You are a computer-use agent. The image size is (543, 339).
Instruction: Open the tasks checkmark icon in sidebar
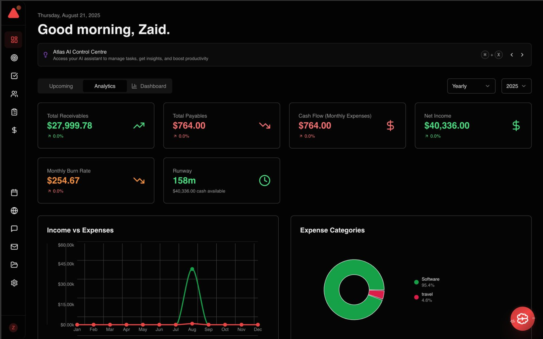pyautogui.click(x=14, y=76)
